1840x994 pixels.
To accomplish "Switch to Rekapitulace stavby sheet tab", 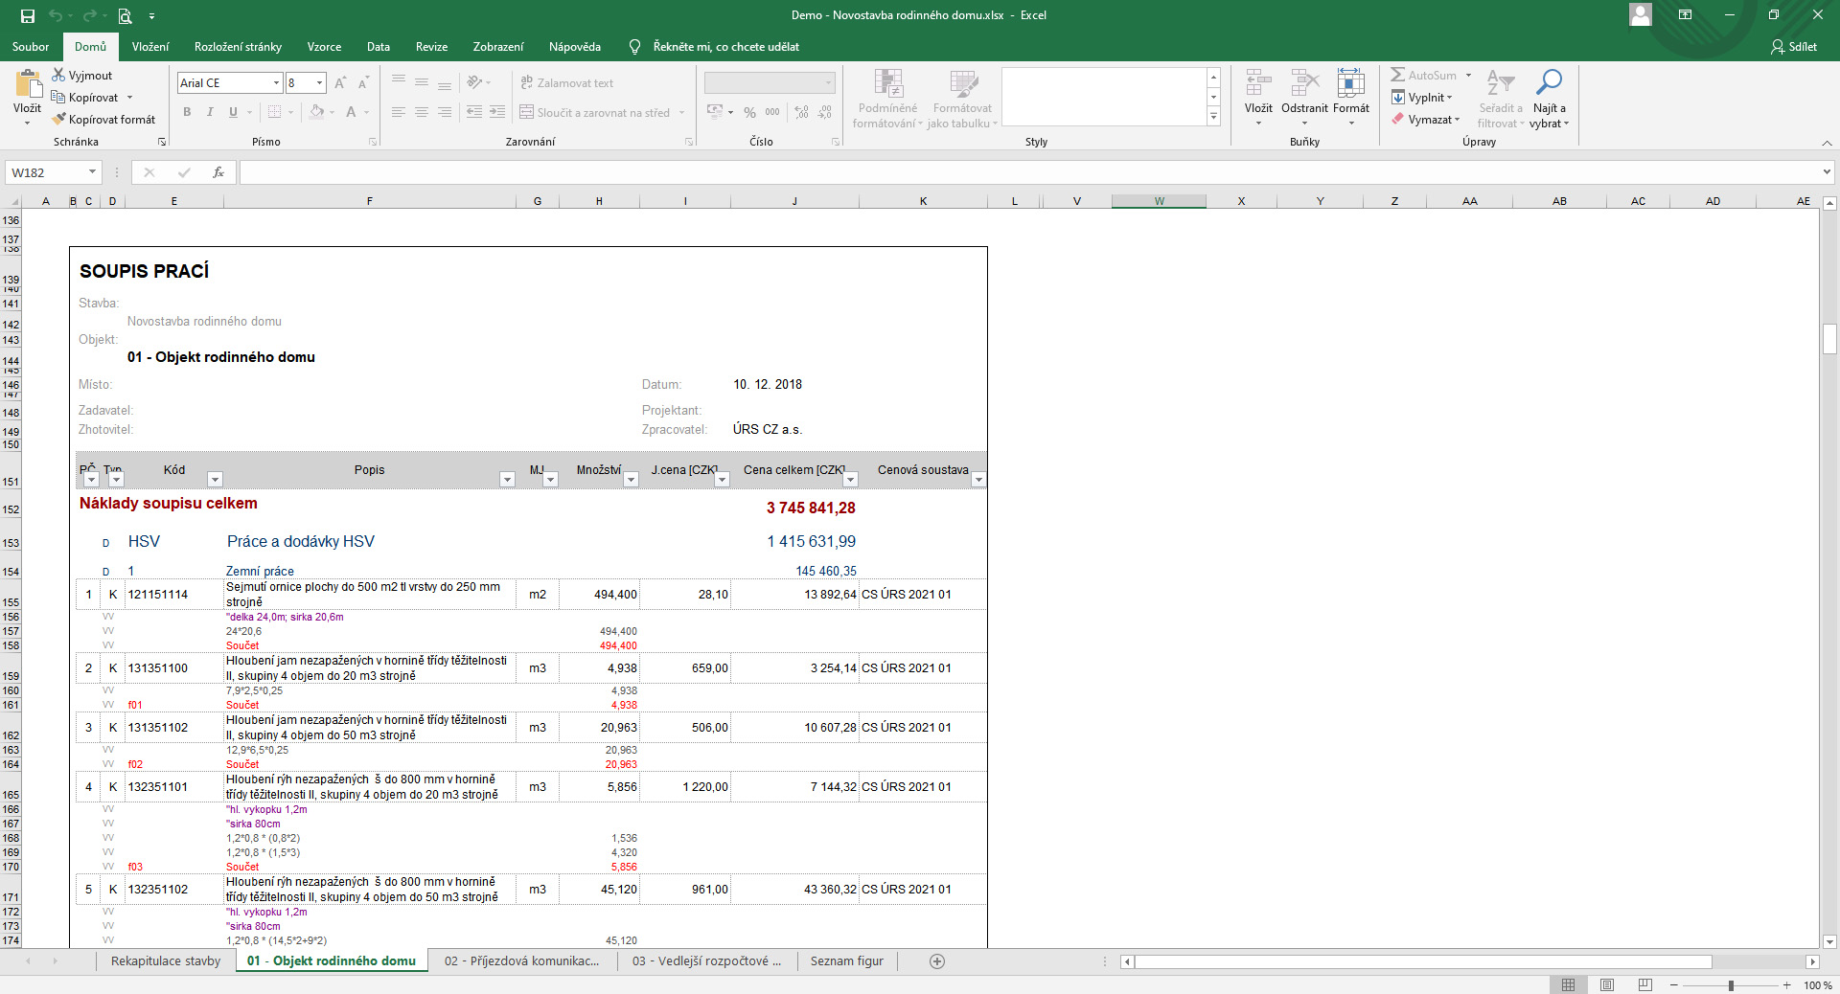I will (165, 961).
